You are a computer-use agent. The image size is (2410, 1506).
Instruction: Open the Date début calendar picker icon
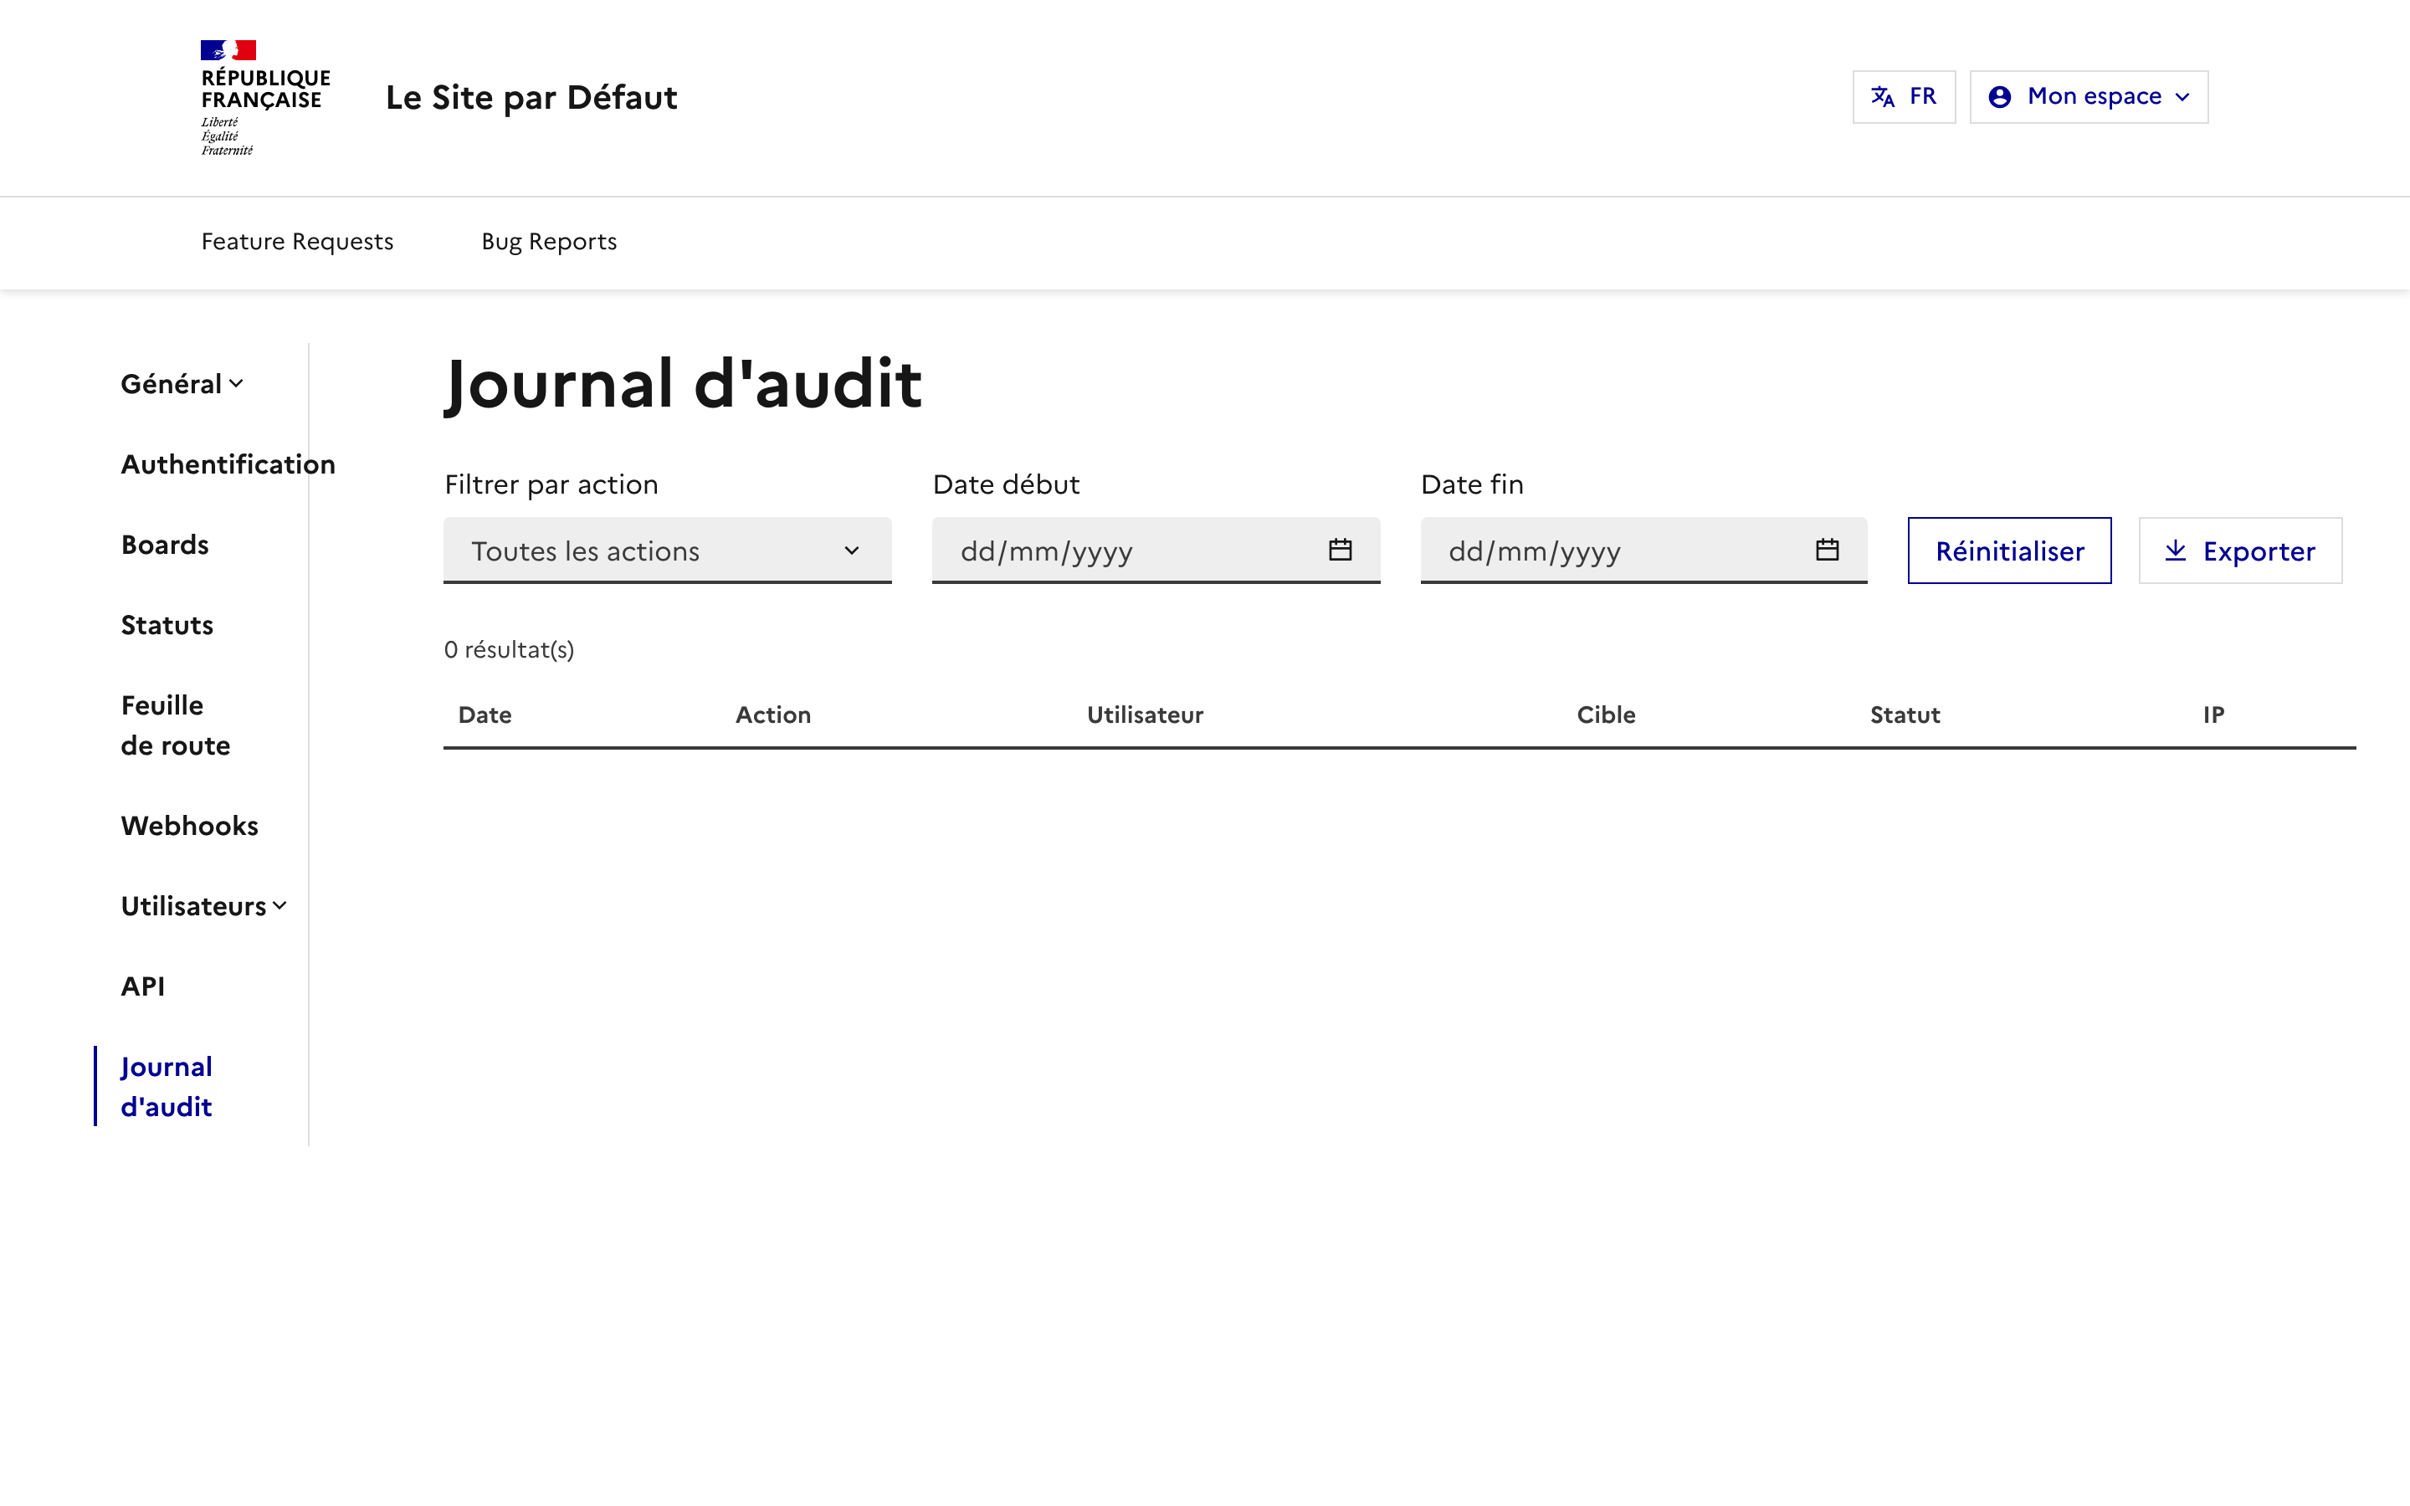1341,550
